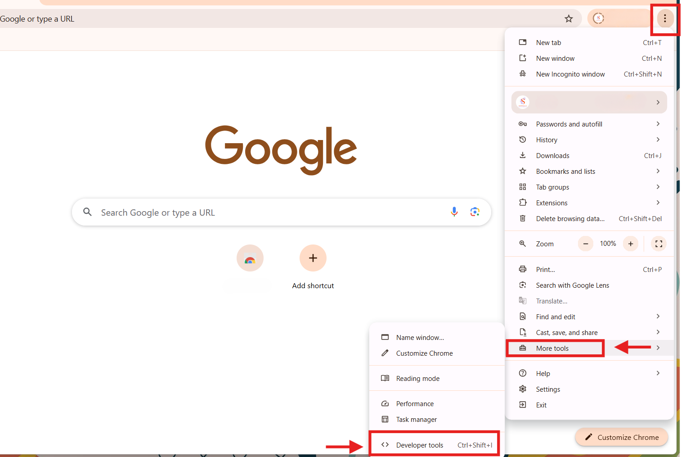Toggle fullscreen mode icon beside zoom
This screenshot has width=681, height=457.
[659, 244]
